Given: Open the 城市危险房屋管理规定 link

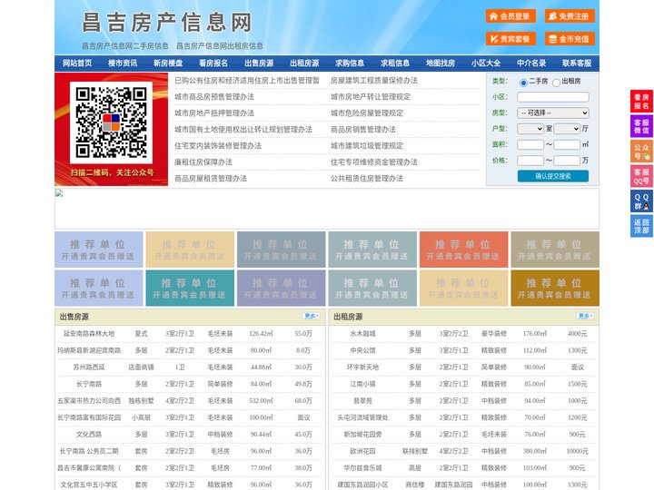Looking at the screenshot, I should click(367, 113).
